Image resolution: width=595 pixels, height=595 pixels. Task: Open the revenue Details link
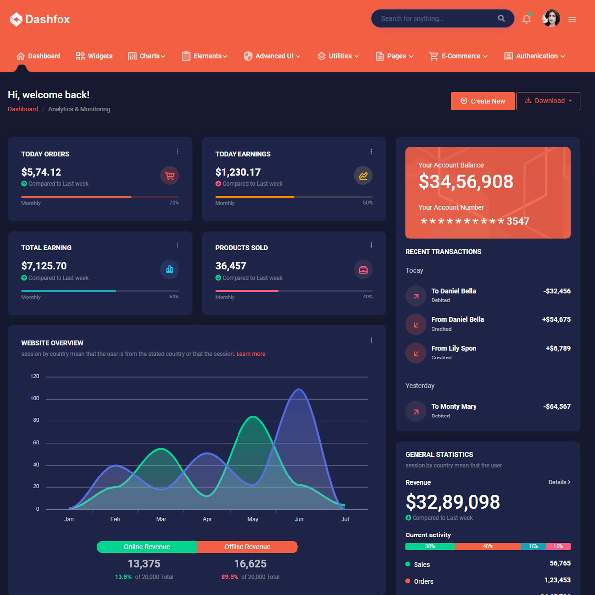tap(559, 482)
